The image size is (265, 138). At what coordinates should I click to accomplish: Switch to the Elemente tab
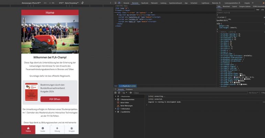[x=135, y=3]
